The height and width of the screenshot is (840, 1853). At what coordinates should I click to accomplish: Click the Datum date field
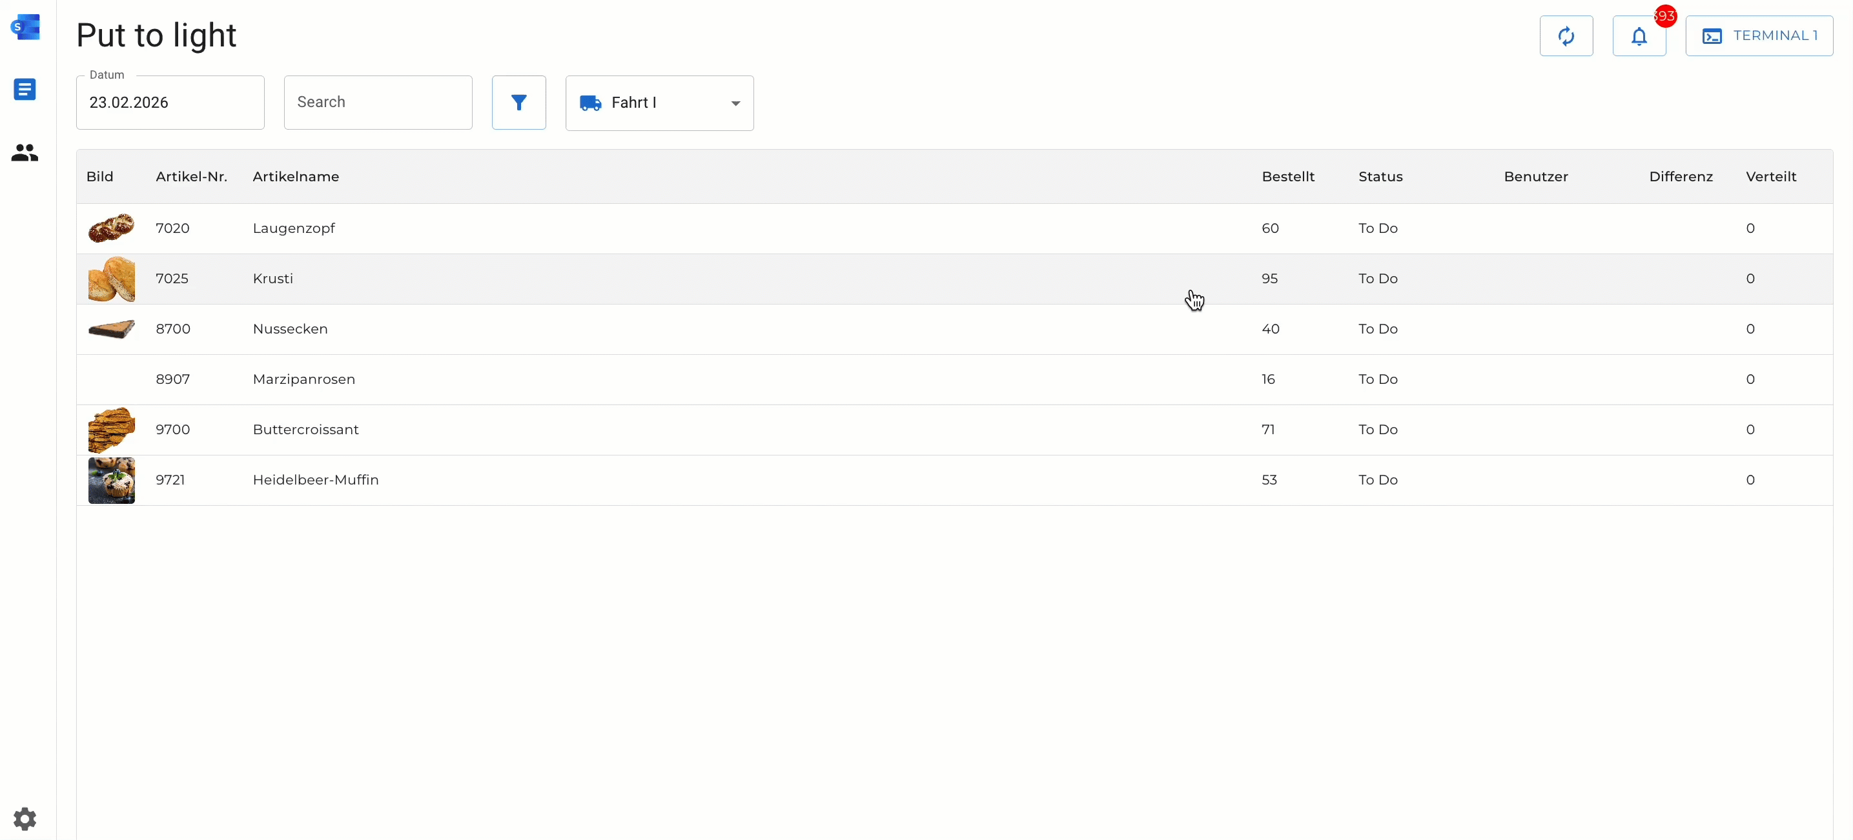pos(170,103)
